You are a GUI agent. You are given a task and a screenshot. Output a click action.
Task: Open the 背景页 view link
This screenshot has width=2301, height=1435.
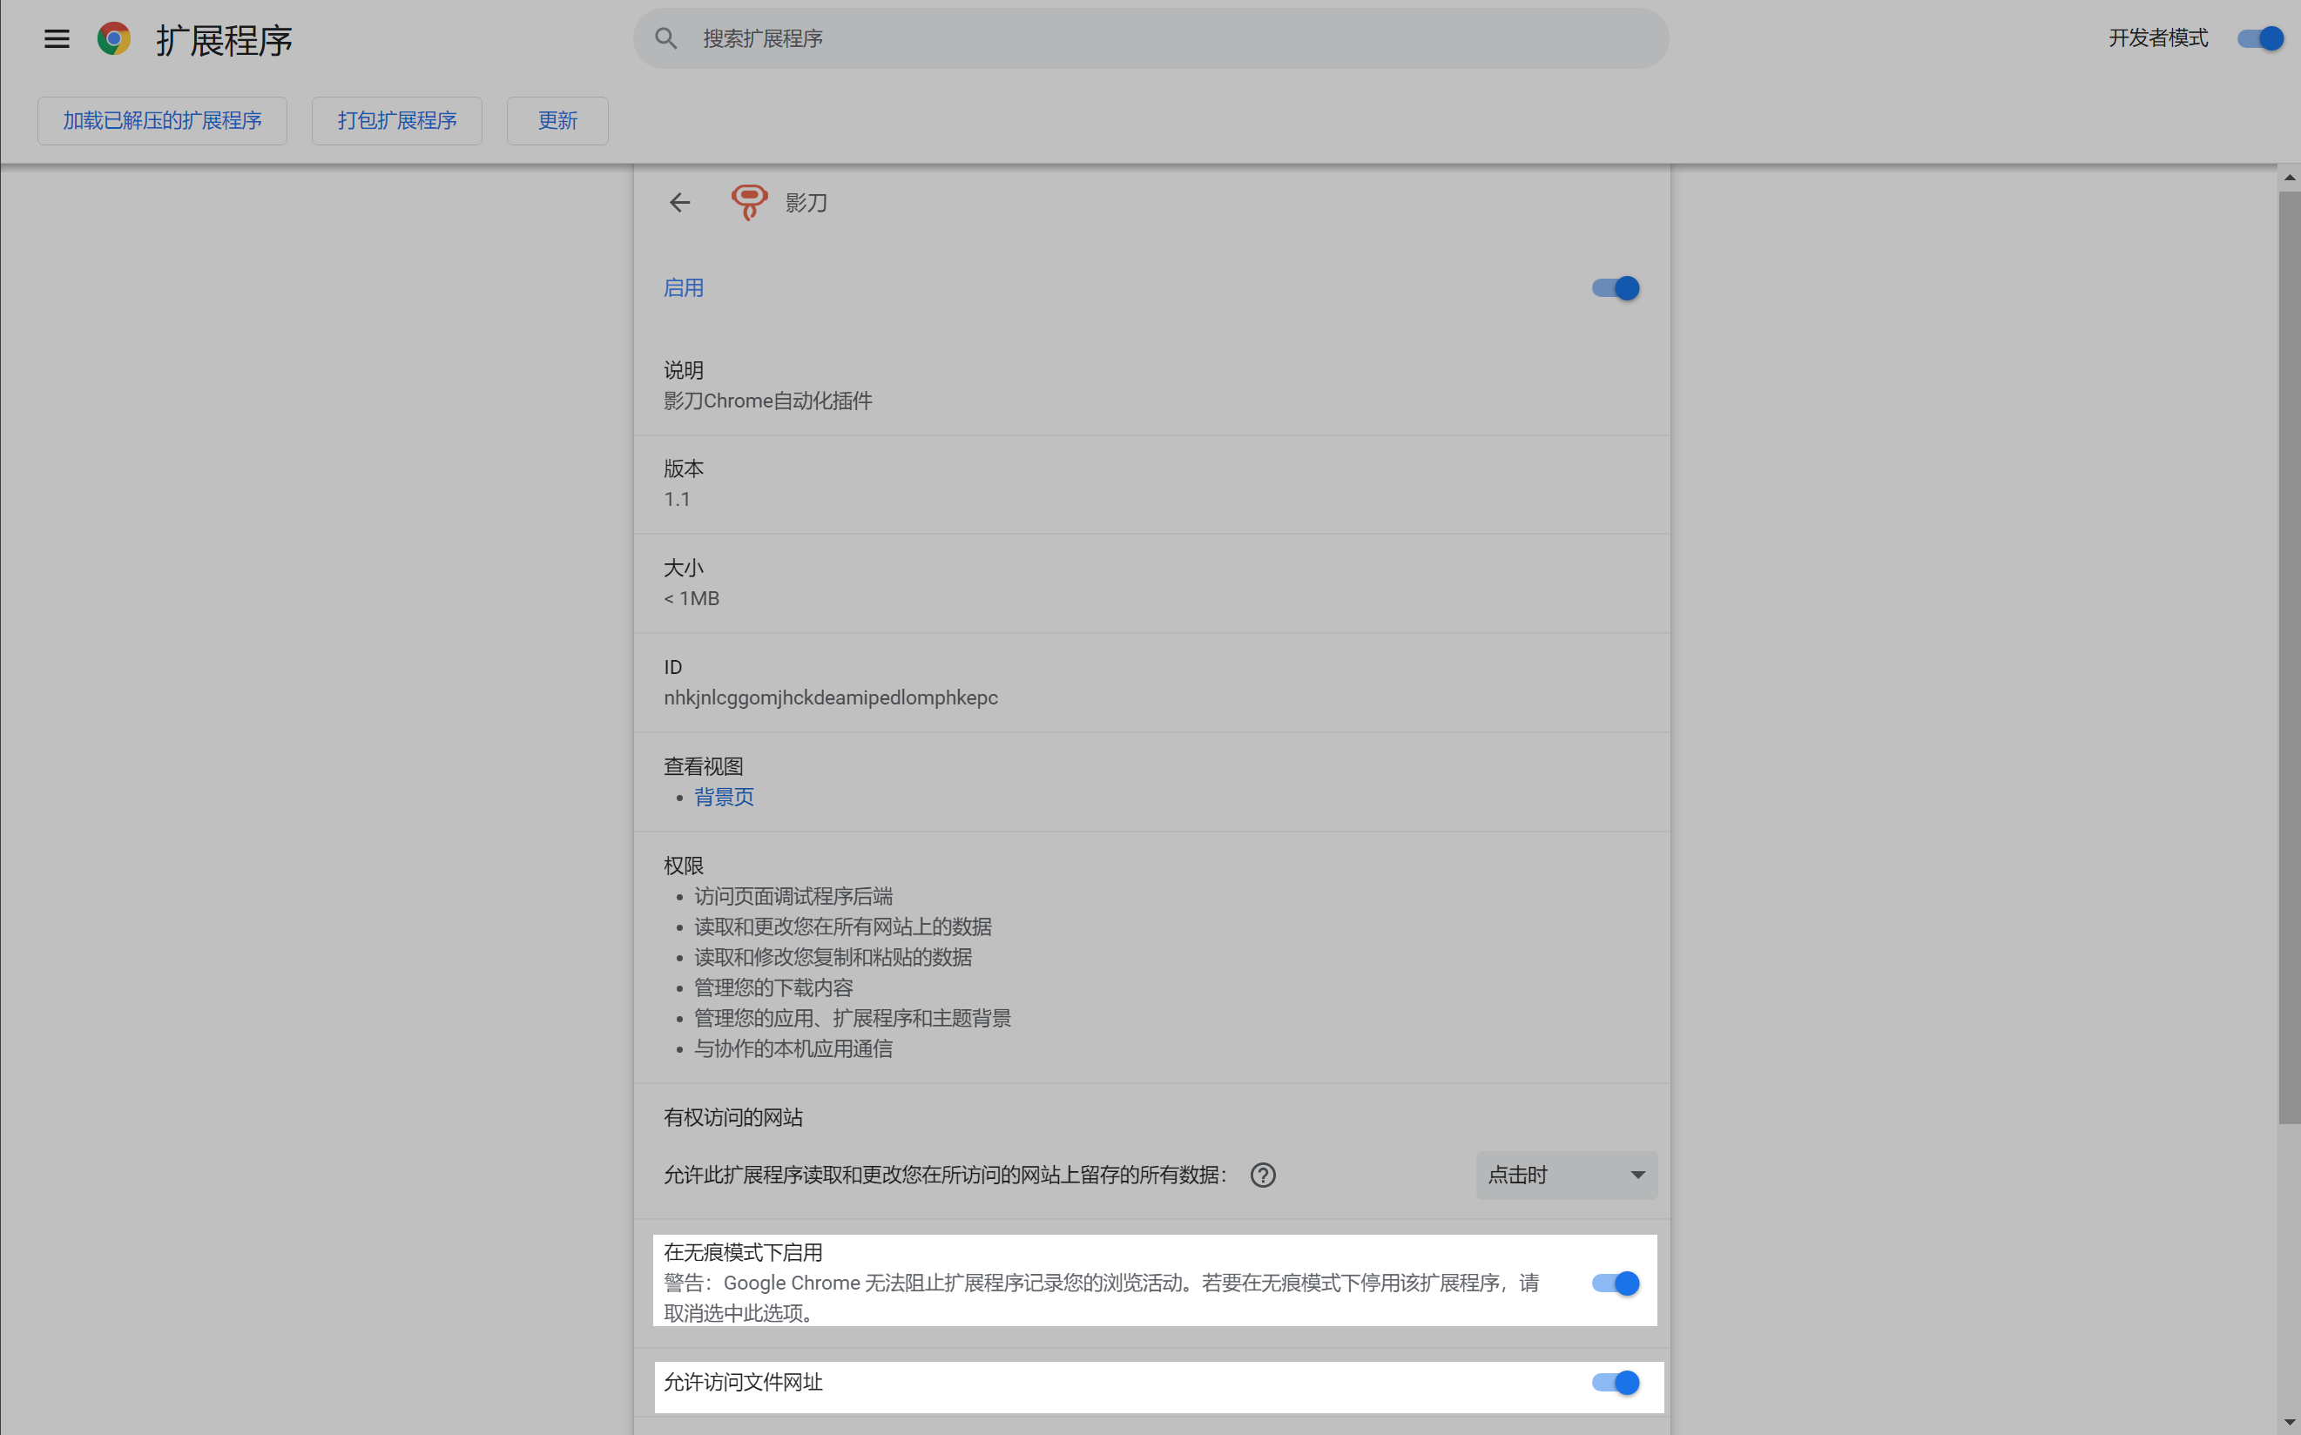[725, 798]
